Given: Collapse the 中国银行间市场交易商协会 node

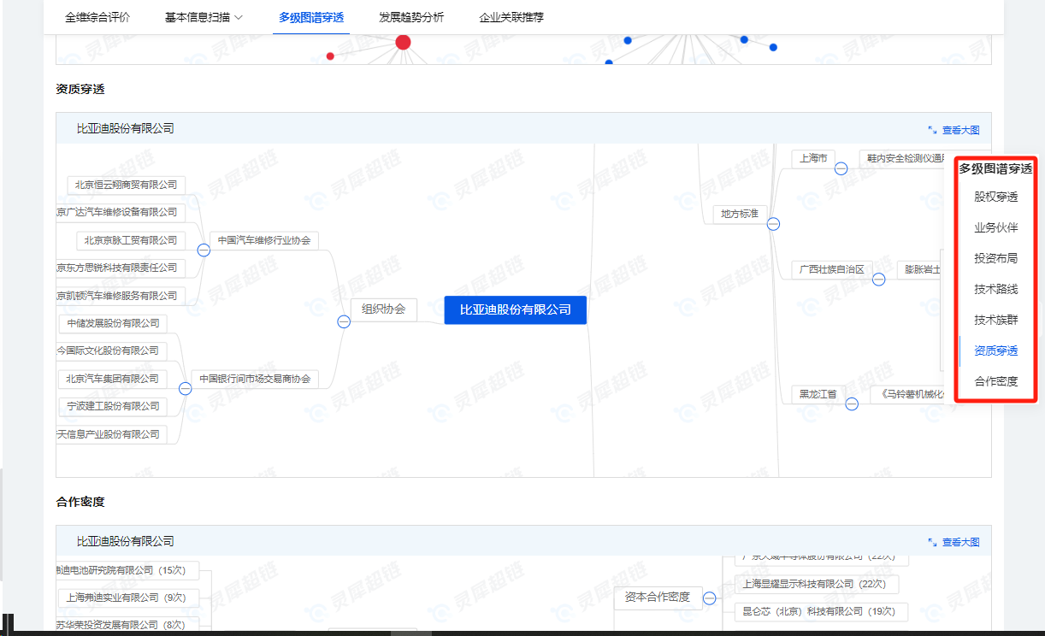Looking at the screenshot, I should (186, 388).
